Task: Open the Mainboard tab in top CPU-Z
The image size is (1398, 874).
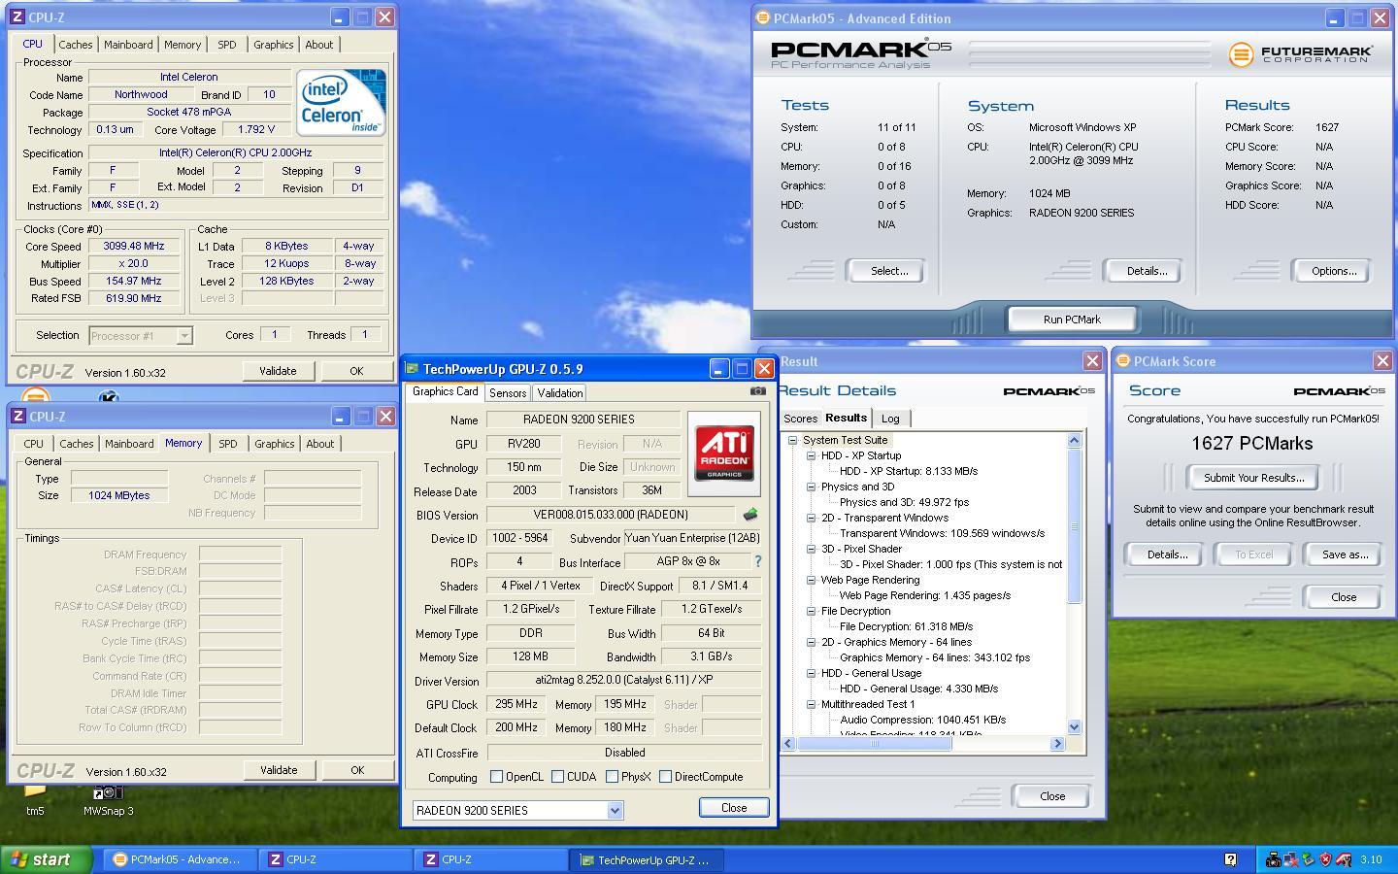Action: tap(128, 45)
